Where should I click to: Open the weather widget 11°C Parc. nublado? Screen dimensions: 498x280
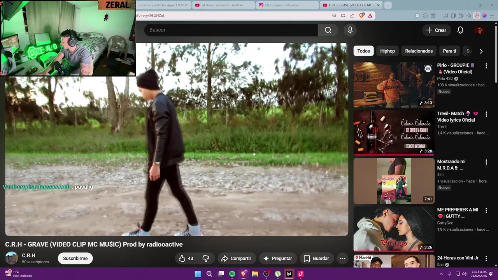tap(19, 274)
